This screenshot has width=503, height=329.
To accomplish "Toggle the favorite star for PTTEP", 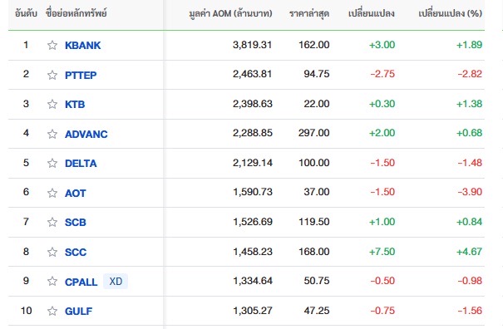I will [x=52, y=75].
